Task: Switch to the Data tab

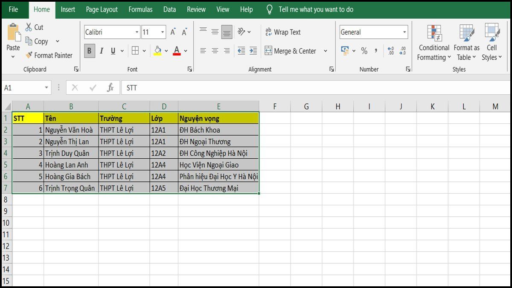Action: pos(169,9)
